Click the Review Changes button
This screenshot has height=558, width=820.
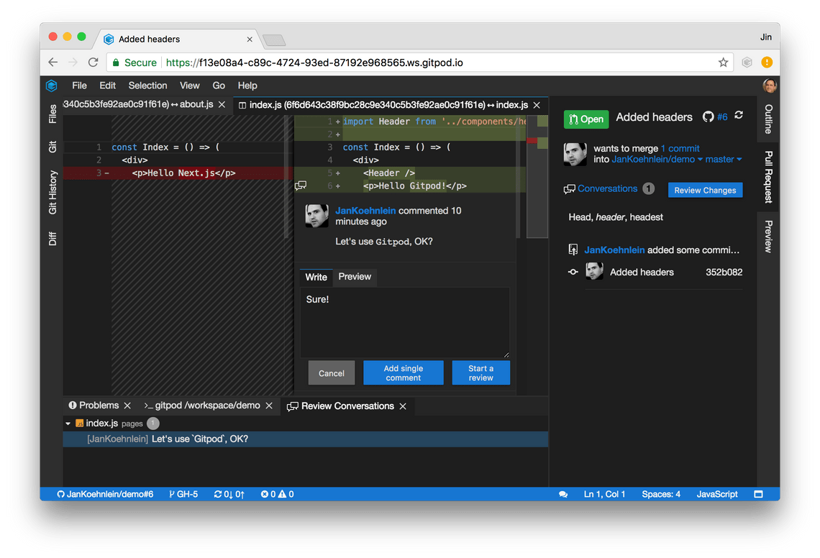[704, 191]
